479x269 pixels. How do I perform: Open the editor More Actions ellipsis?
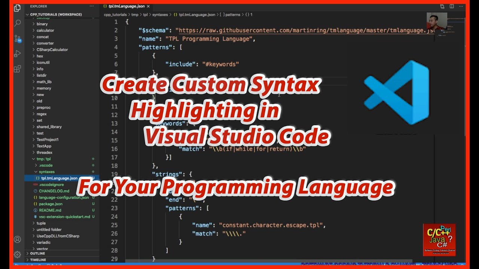pos(461,6)
